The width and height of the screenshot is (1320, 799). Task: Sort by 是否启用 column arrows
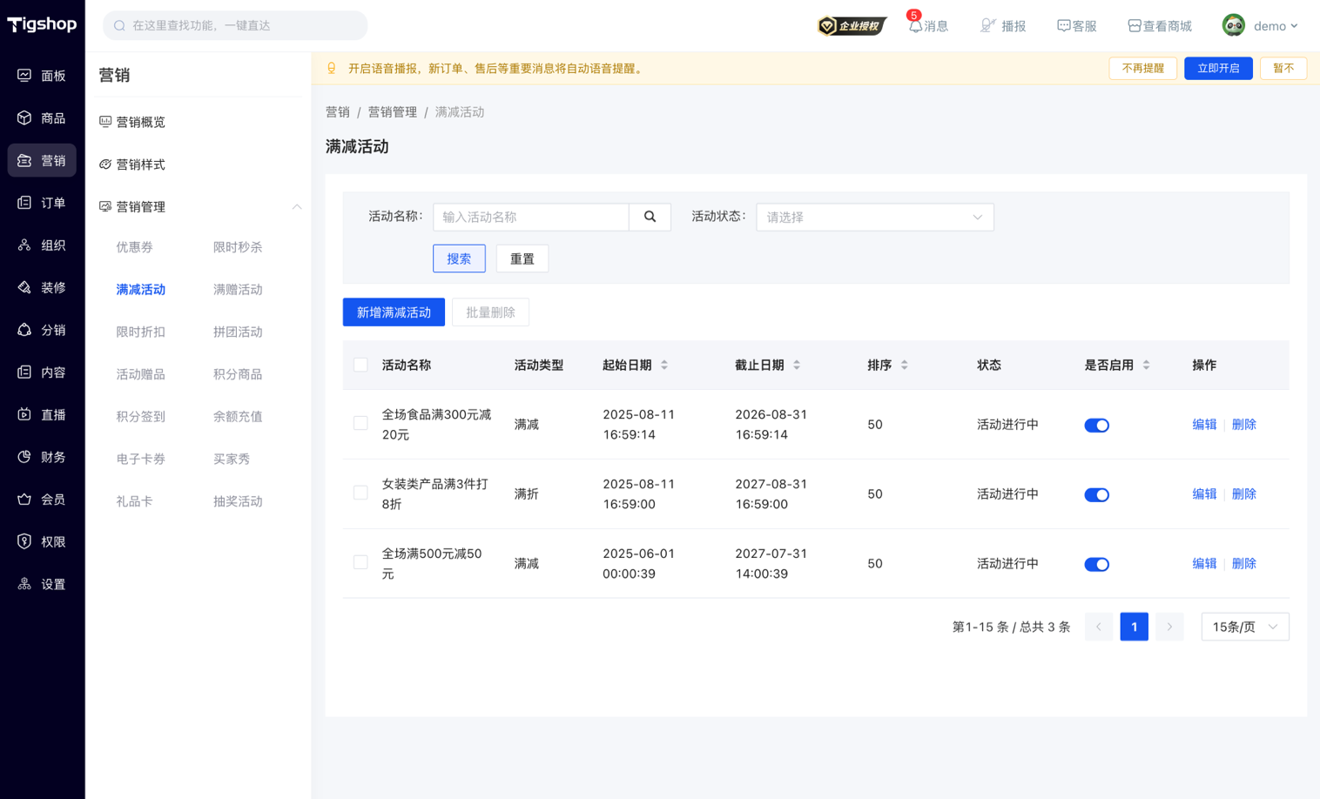pos(1146,365)
